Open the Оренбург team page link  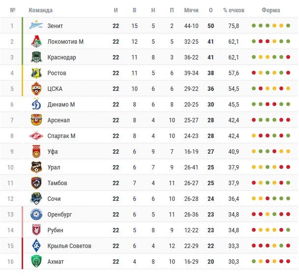click(x=60, y=215)
